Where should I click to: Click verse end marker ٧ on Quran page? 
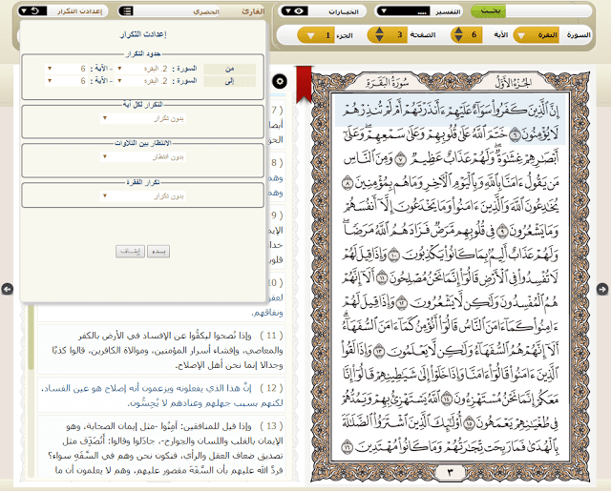click(x=401, y=159)
